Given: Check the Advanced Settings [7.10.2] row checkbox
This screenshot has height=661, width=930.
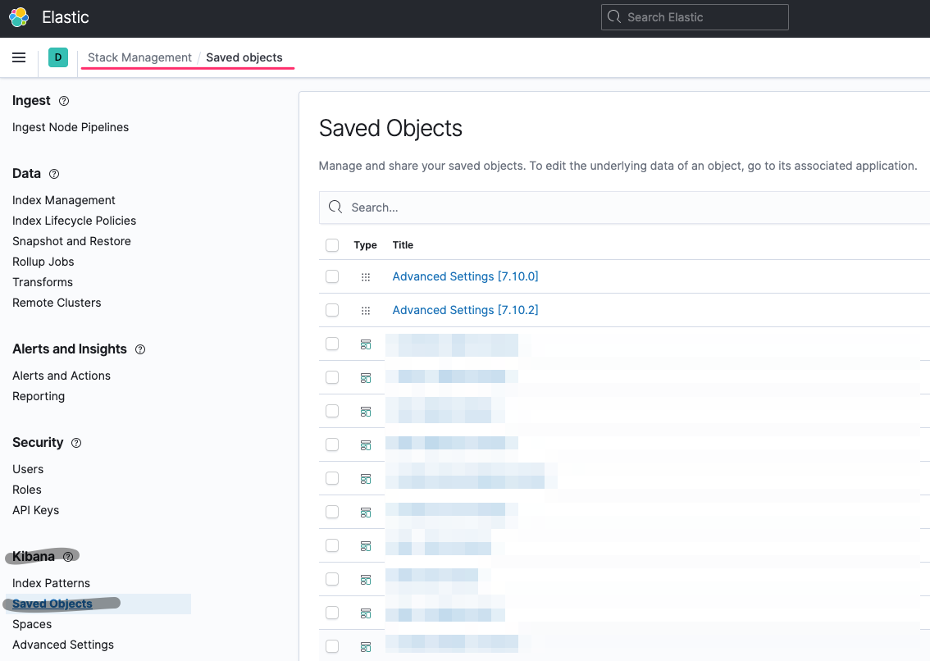Looking at the screenshot, I should point(331,310).
